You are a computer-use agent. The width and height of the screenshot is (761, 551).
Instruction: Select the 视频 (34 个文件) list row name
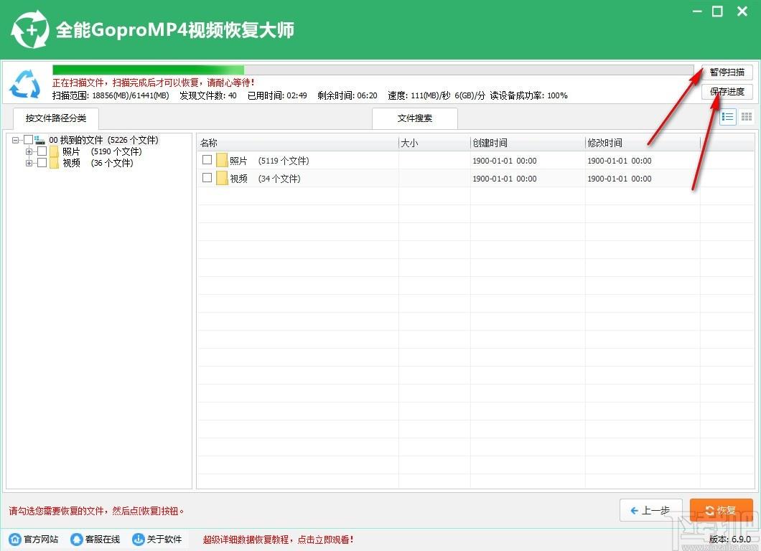(265, 179)
